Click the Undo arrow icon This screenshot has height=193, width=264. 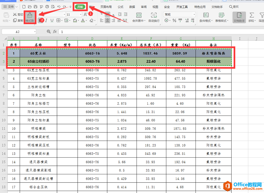tap(59, 7)
